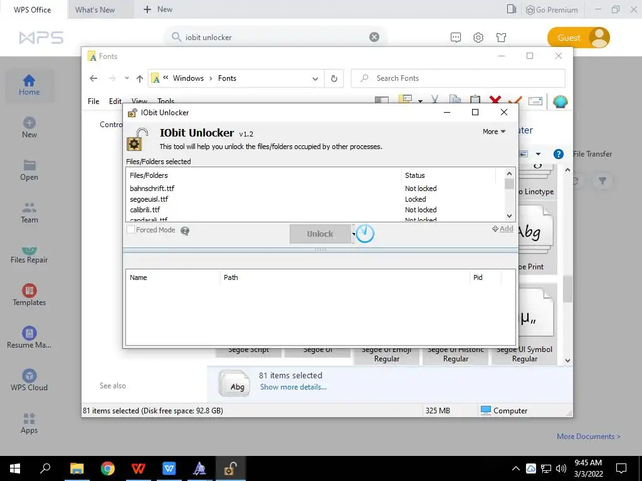Select bahnschrift.ttf in the files list
This screenshot has height=481, width=642.
[x=152, y=189]
